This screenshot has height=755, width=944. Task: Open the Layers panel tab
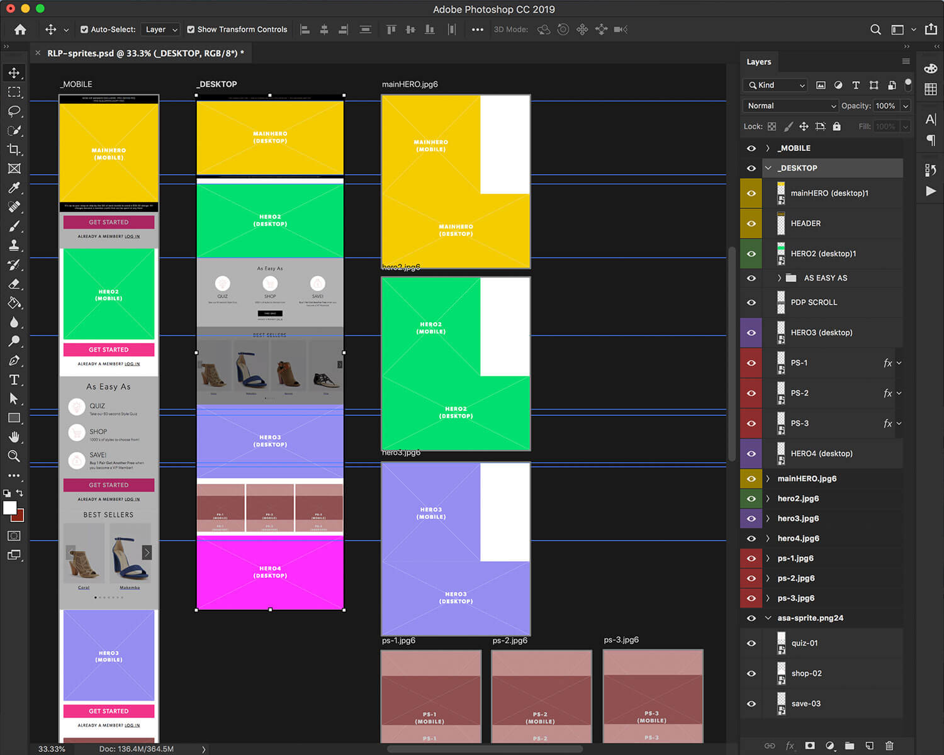point(758,62)
